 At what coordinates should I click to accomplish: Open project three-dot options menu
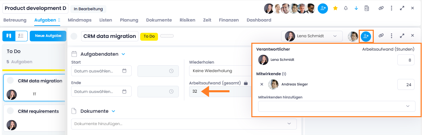pos(391,8)
